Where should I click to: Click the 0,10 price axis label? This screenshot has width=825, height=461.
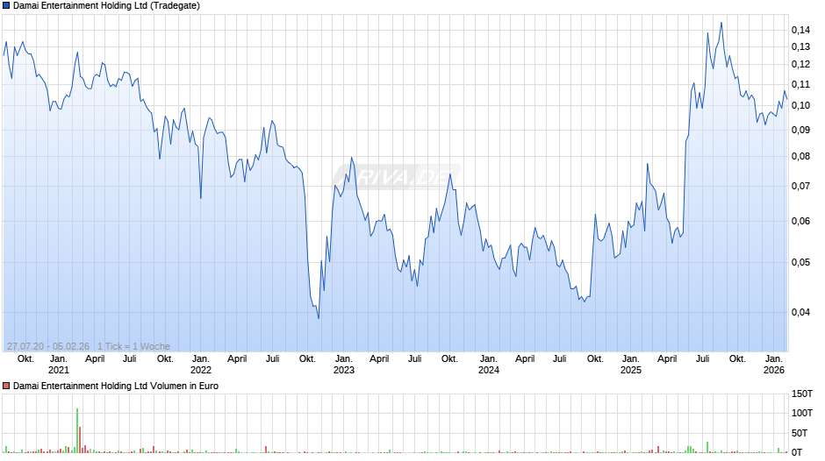pos(800,105)
